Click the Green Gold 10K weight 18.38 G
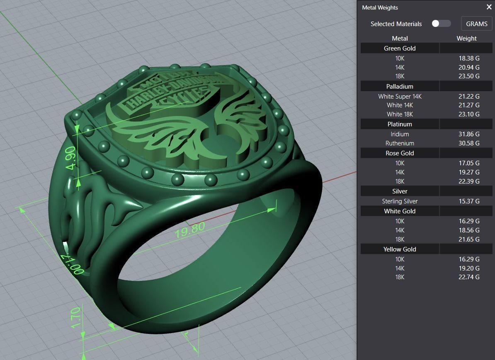This screenshot has height=360, width=495. click(469, 58)
